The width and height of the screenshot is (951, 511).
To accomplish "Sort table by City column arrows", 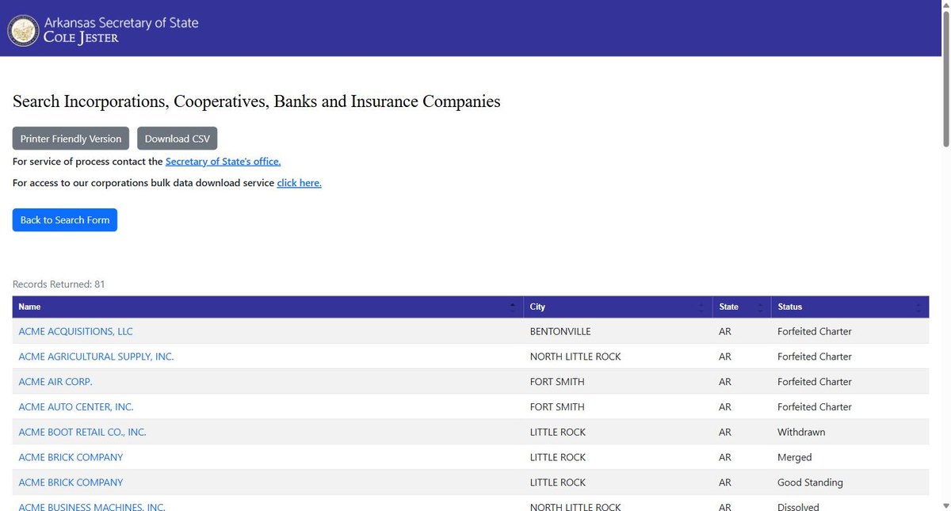I will (702, 307).
